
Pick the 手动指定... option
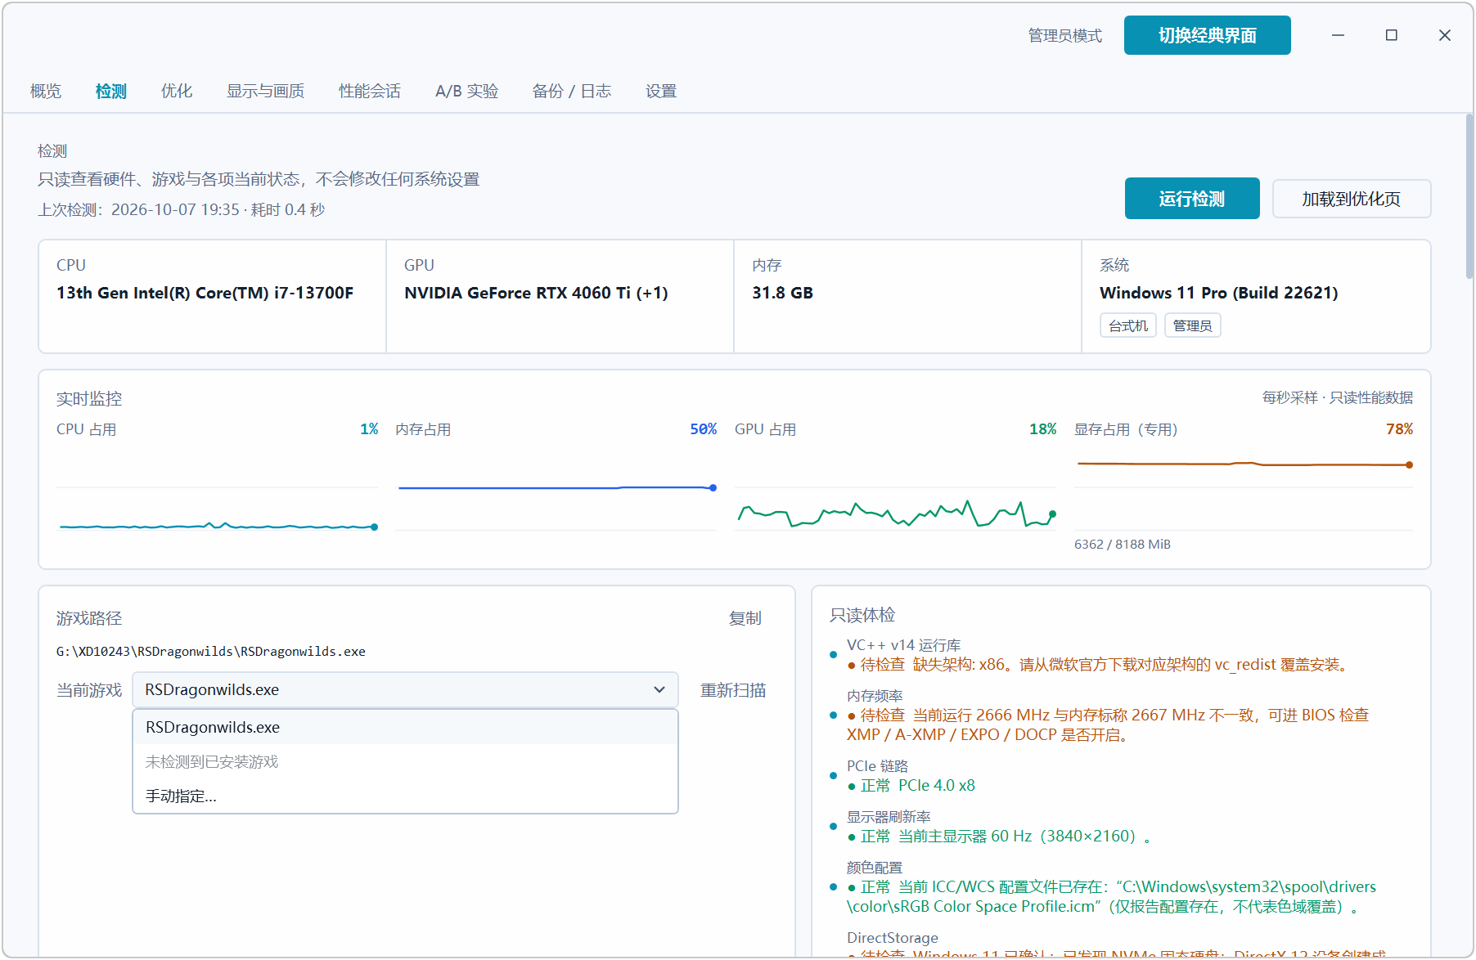pos(405,796)
